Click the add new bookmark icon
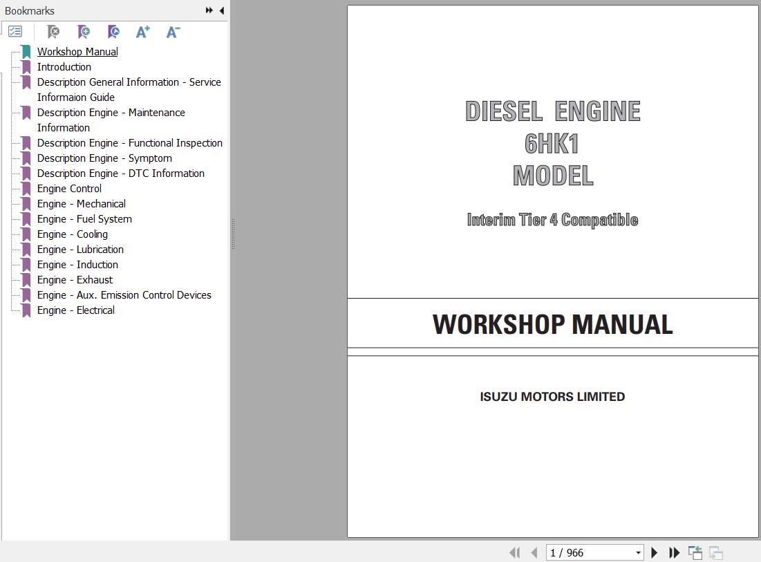Screen dimensions: 761x562 (x=84, y=32)
